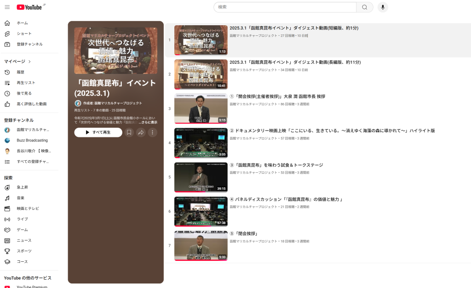Play 閉会挨拶 thumbnail 5:33

point(201,246)
